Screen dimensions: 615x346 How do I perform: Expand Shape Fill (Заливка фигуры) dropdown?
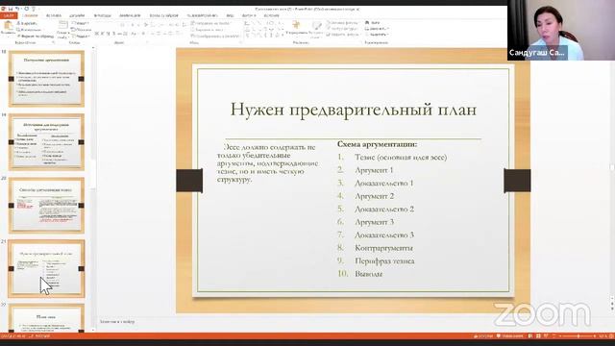click(x=343, y=23)
